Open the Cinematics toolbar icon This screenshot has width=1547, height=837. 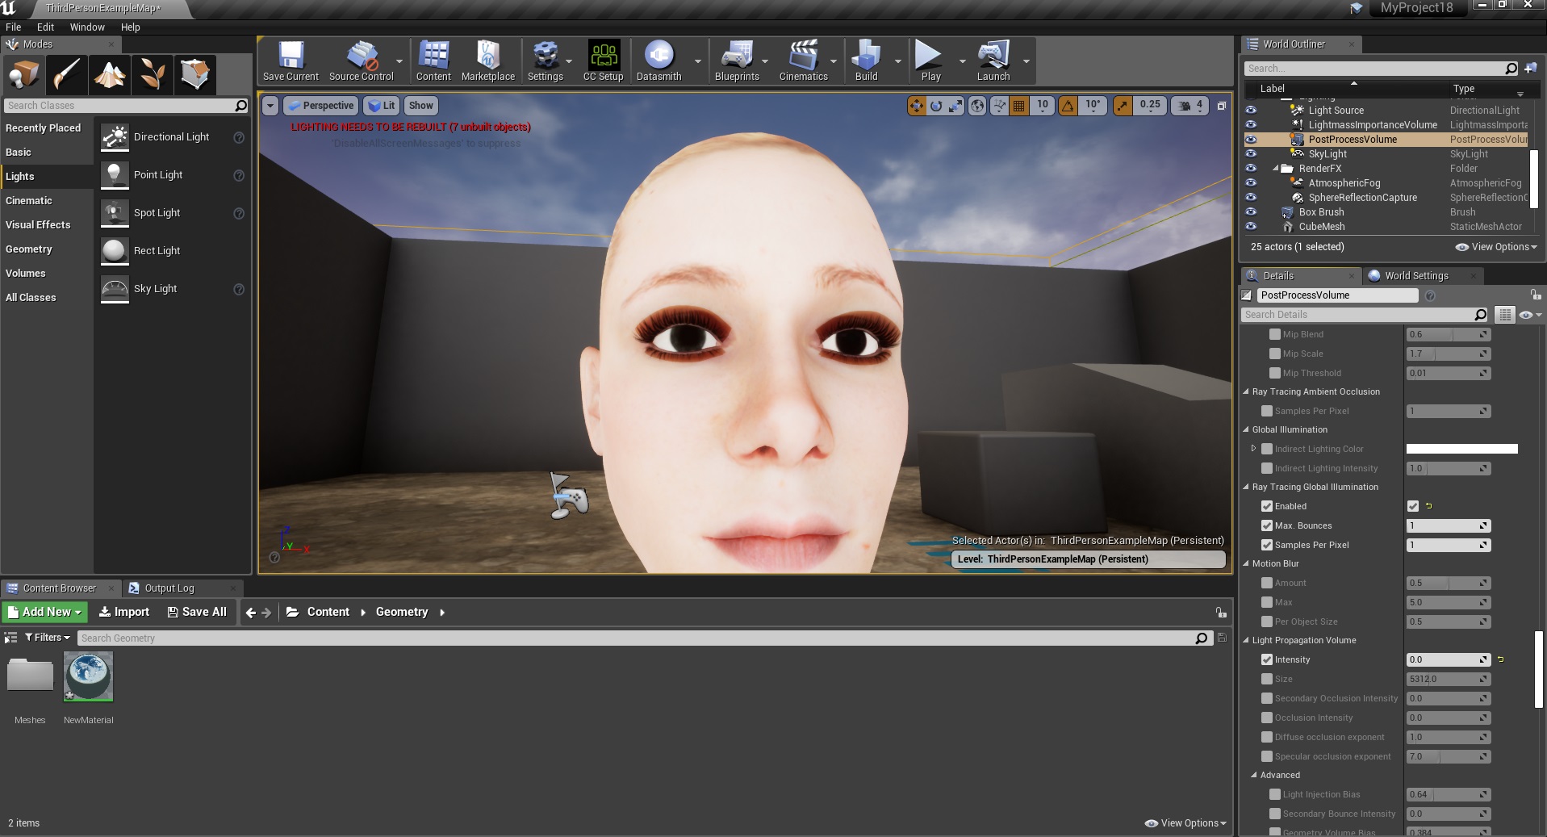(x=803, y=61)
